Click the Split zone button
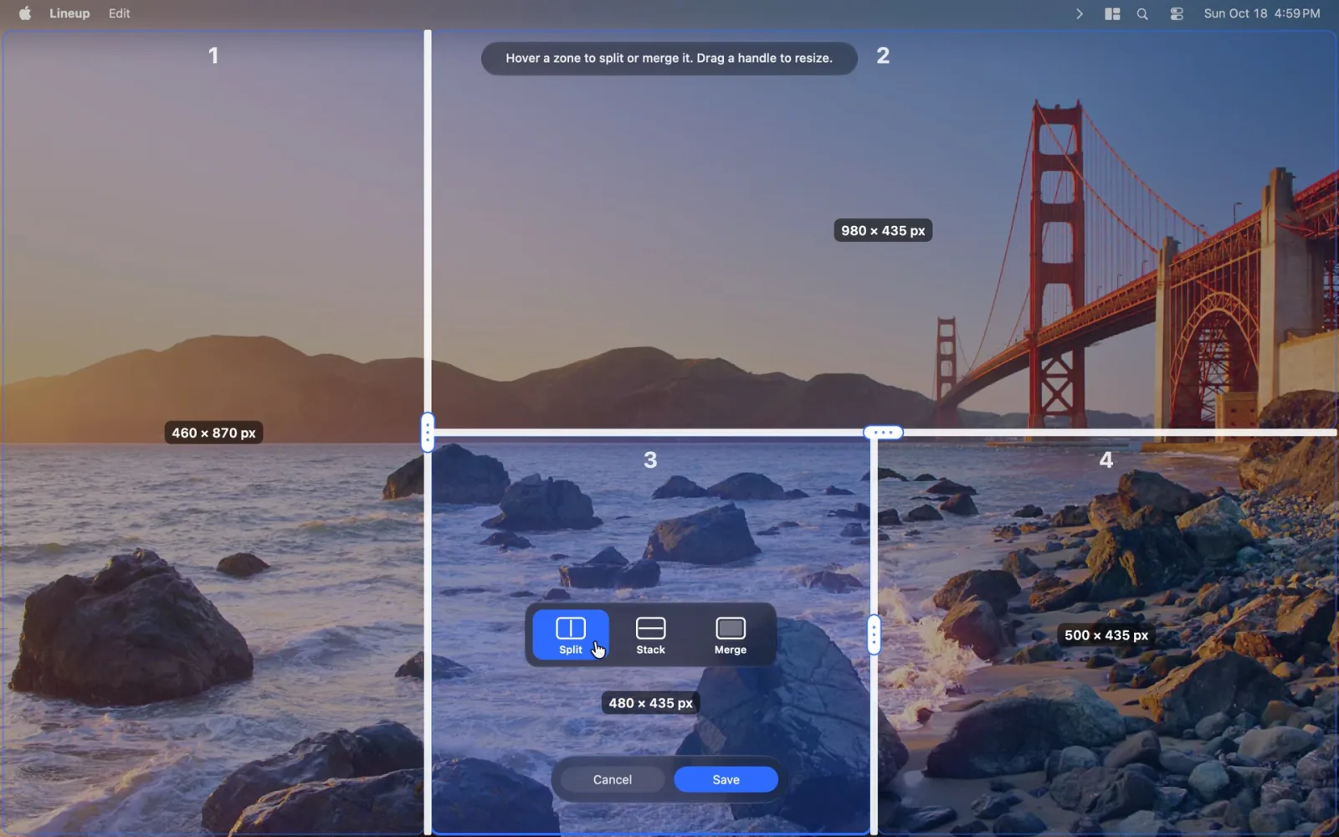Screen dimensions: 1339x837 (571, 635)
